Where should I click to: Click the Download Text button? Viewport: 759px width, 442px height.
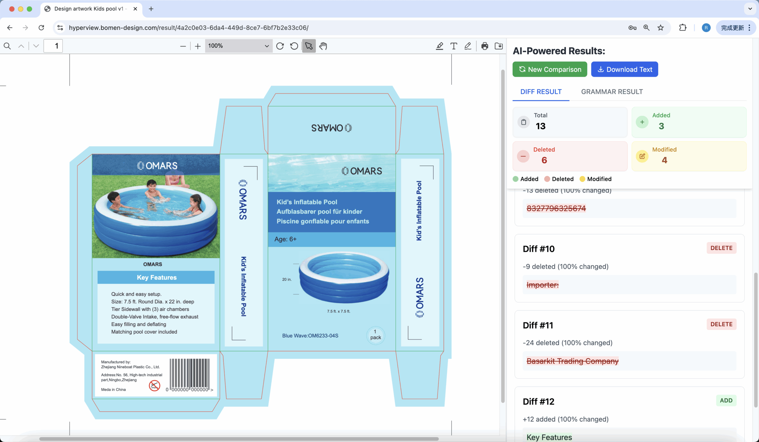(x=624, y=69)
